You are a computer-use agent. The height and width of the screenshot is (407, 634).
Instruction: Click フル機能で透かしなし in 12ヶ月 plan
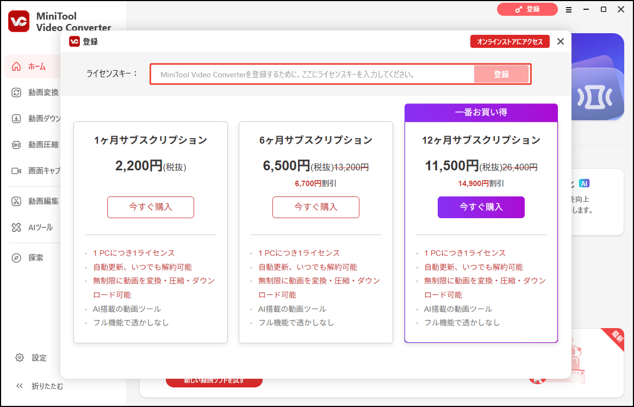[462, 323]
